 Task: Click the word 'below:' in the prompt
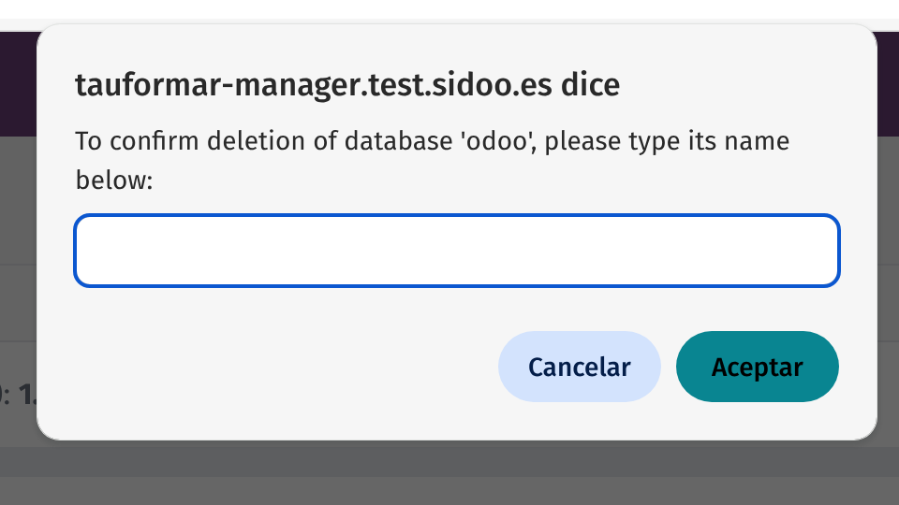[x=112, y=180]
